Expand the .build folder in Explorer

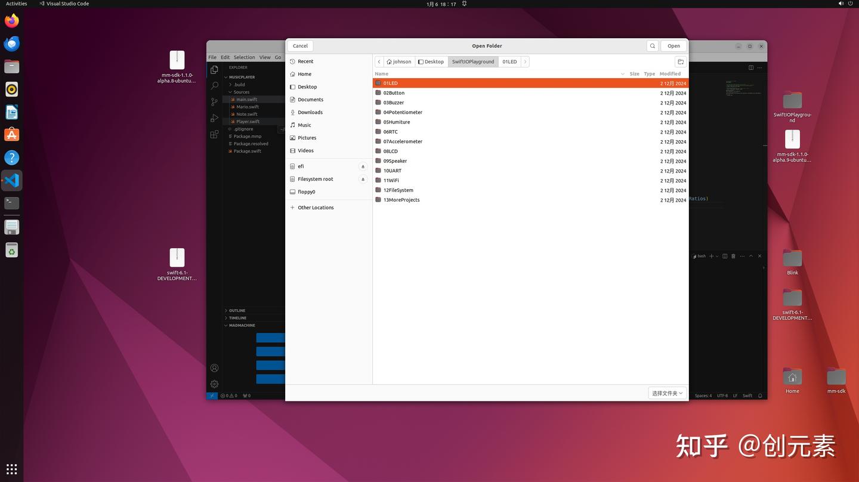[x=239, y=85]
